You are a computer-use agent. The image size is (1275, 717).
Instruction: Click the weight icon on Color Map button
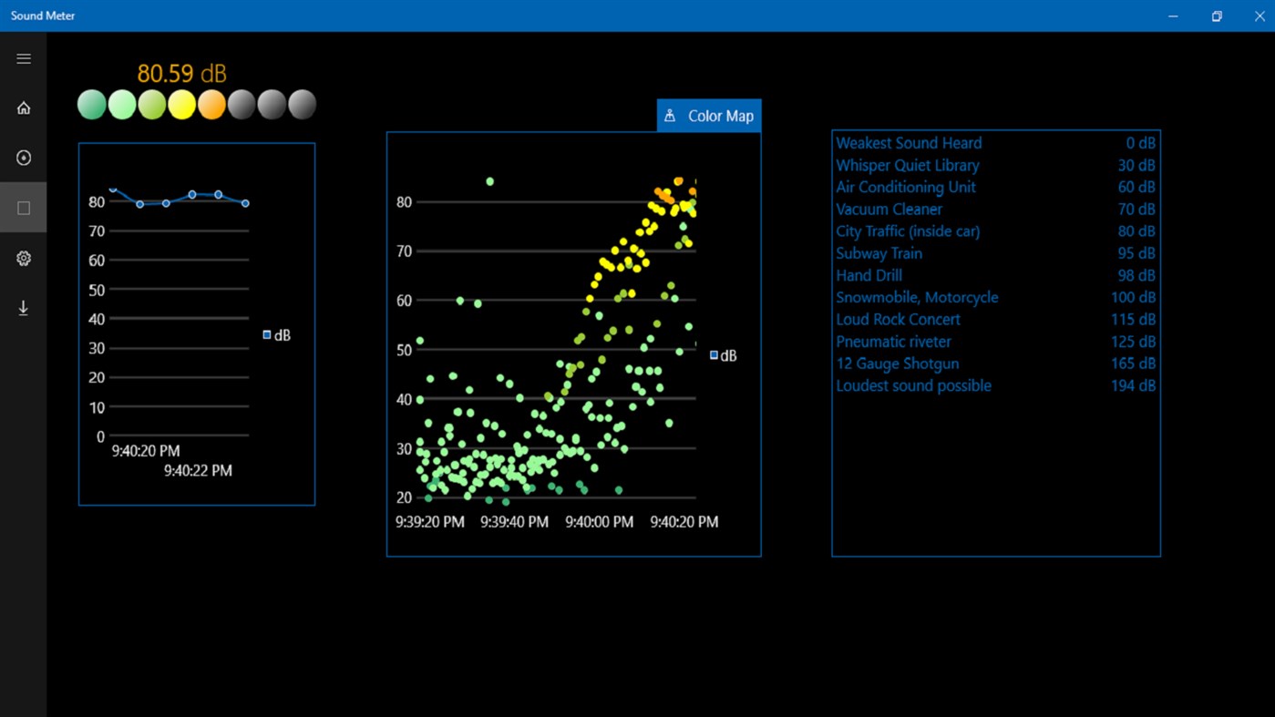tap(672, 115)
